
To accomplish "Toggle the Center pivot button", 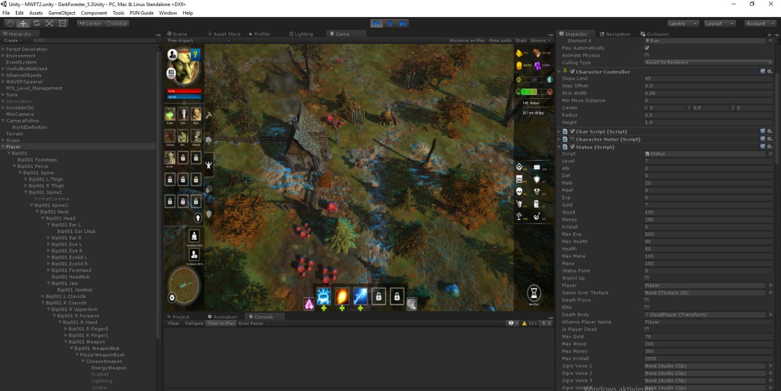I will [90, 23].
